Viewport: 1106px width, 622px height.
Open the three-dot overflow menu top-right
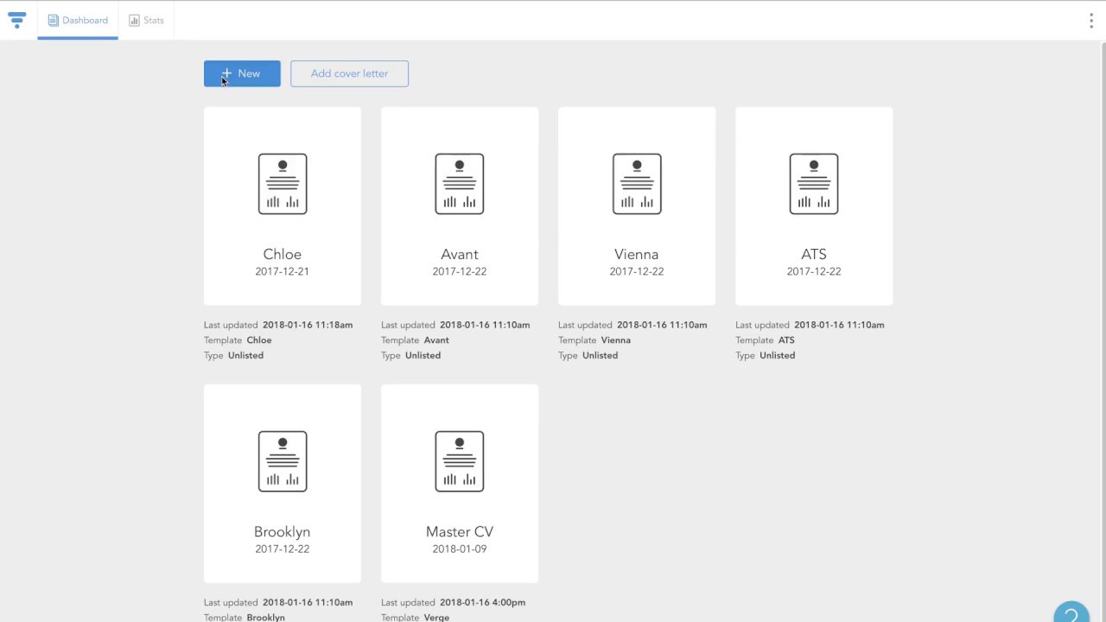coord(1091,21)
